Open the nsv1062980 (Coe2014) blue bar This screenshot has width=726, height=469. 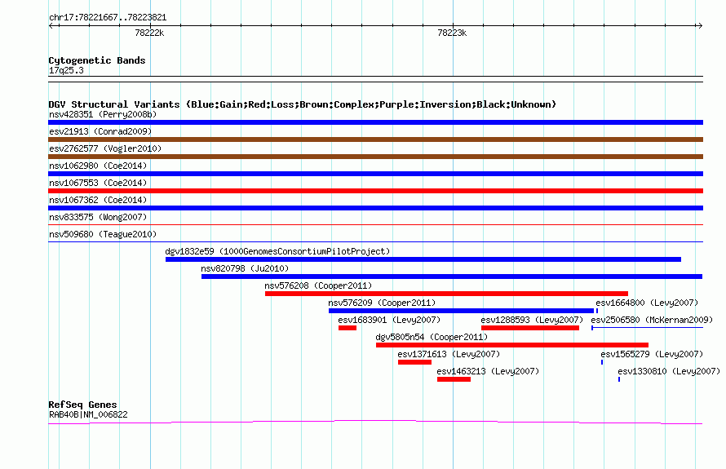pyautogui.click(x=375, y=174)
